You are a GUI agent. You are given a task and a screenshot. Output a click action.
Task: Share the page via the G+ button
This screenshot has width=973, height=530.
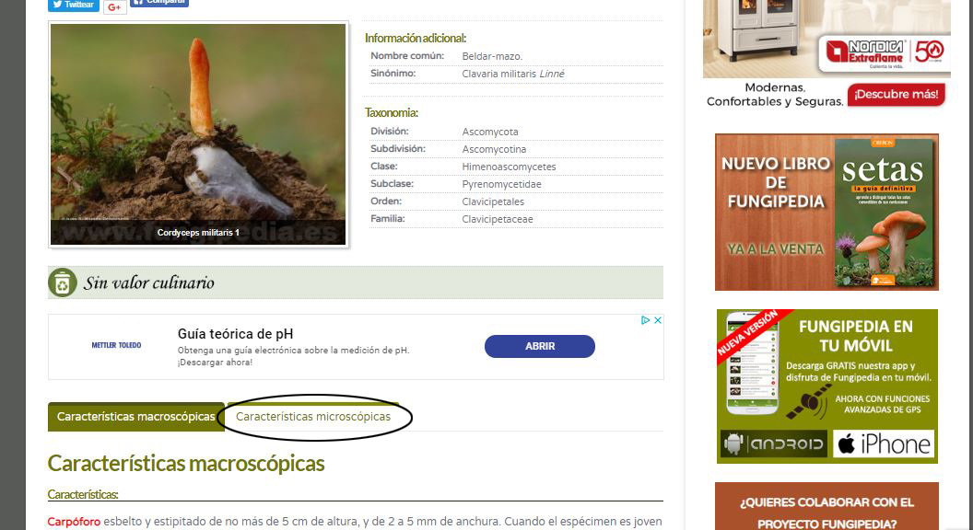(114, 6)
